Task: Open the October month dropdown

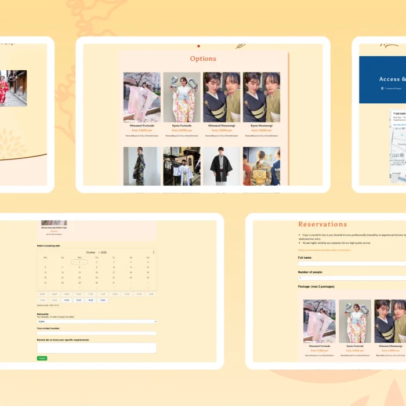Action: click(x=93, y=252)
